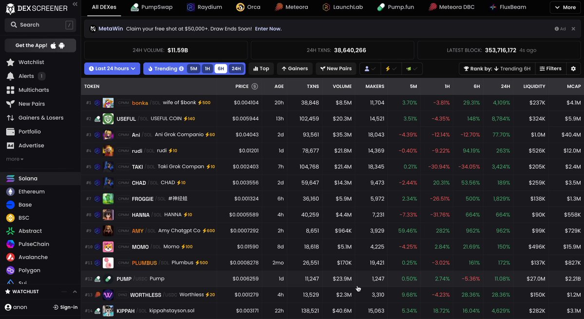Select PulseChain chain icon

pos(10,244)
